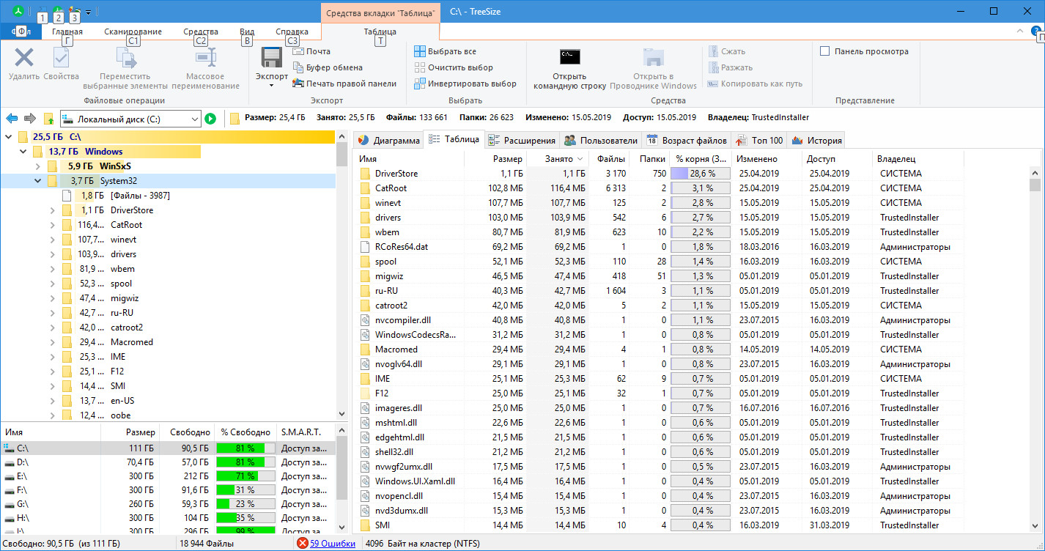Switch to the Diagram tab

[x=388, y=141]
